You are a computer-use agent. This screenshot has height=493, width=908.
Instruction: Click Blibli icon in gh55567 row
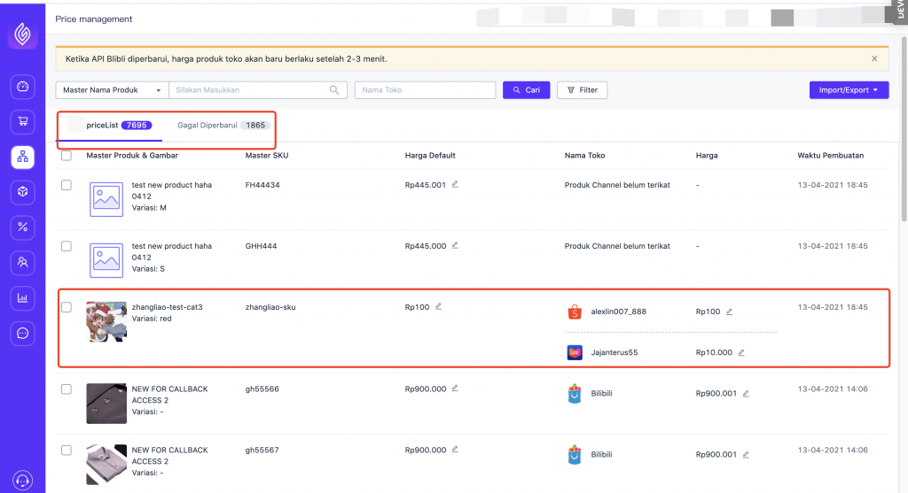[575, 455]
